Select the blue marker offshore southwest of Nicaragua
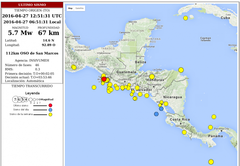240x166 pixels. (156, 114)
